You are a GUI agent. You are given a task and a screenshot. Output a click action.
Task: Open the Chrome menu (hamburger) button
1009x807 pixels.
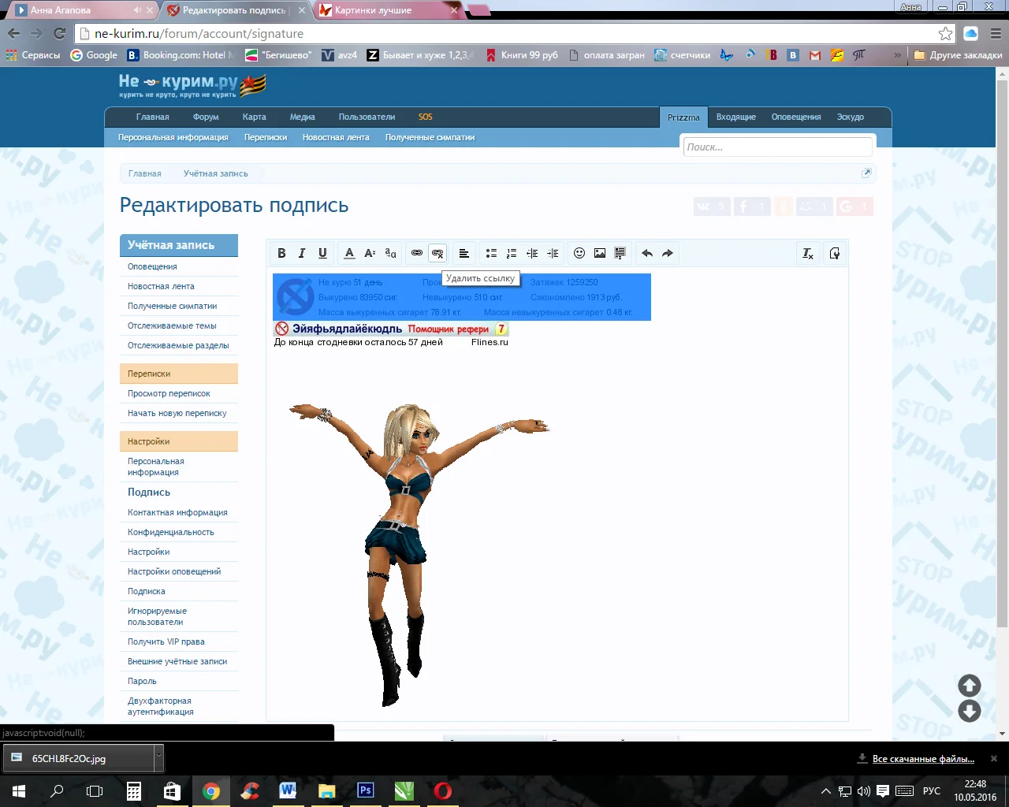(995, 33)
